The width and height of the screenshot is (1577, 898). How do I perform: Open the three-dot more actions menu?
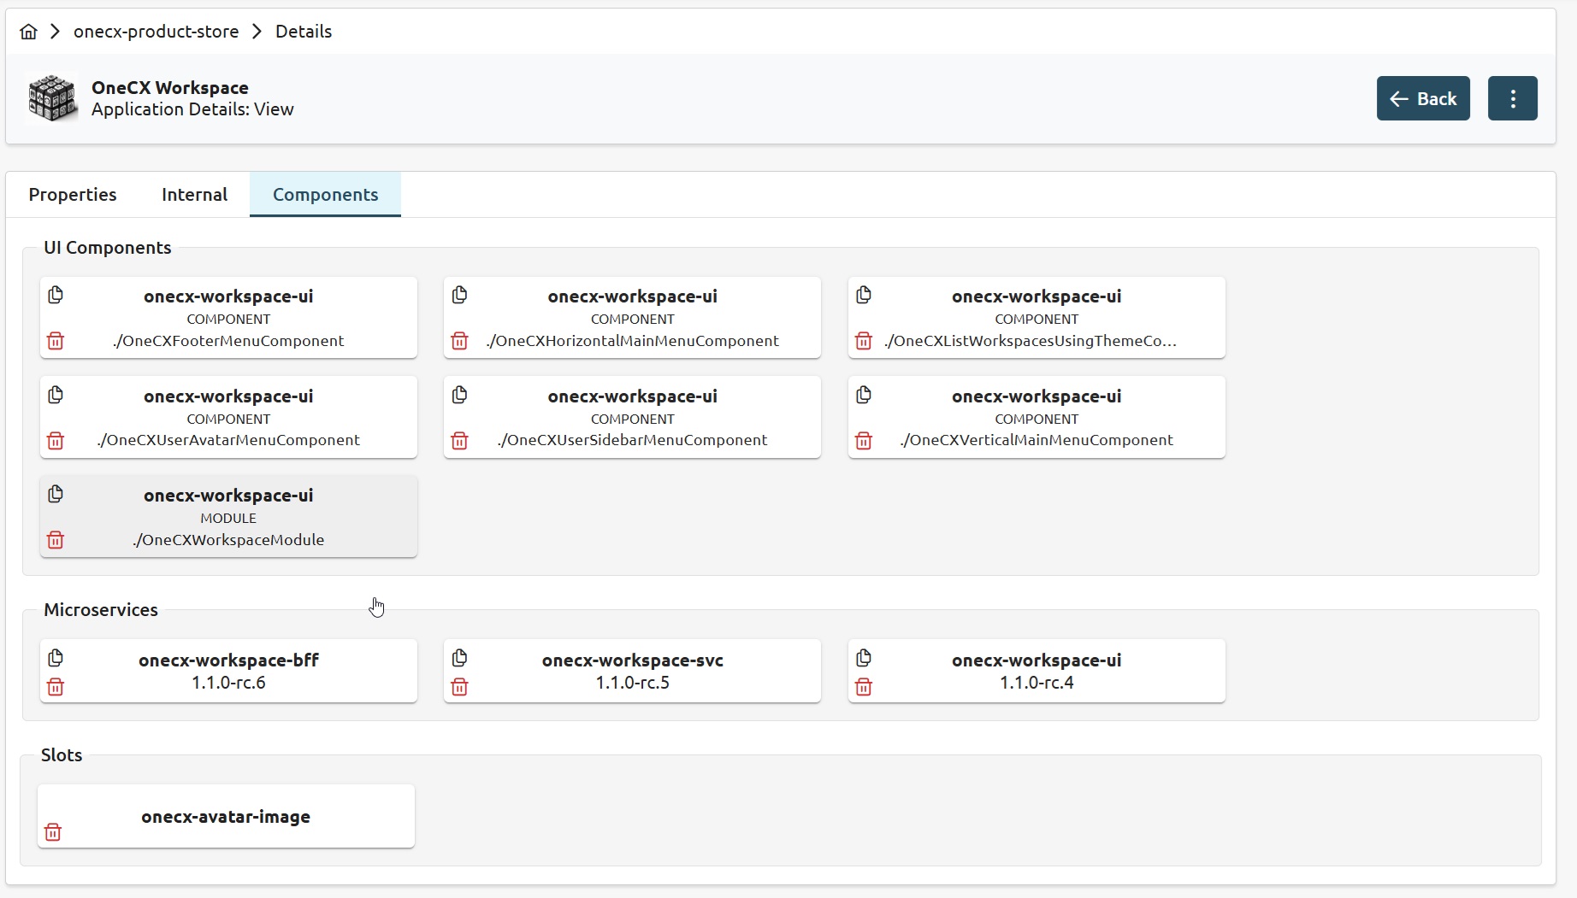pyautogui.click(x=1512, y=98)
